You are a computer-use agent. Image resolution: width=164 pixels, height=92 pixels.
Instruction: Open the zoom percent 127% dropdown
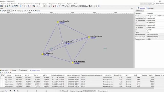[11, 11]
